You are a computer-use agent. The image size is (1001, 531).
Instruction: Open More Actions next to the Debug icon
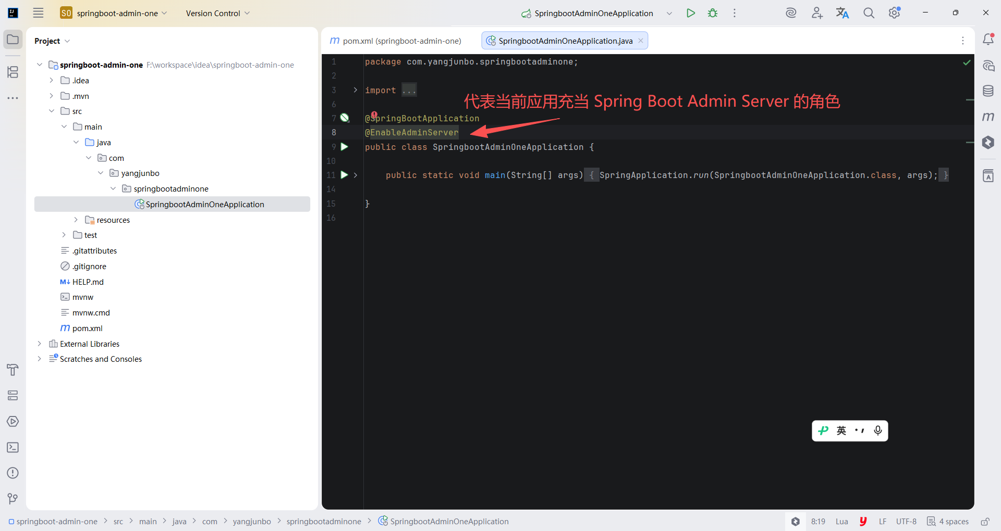point(735,13)
